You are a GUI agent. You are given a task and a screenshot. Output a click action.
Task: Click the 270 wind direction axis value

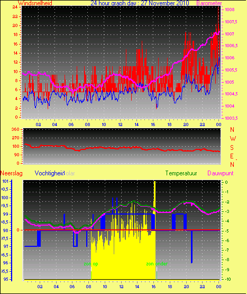click(15, 138)
